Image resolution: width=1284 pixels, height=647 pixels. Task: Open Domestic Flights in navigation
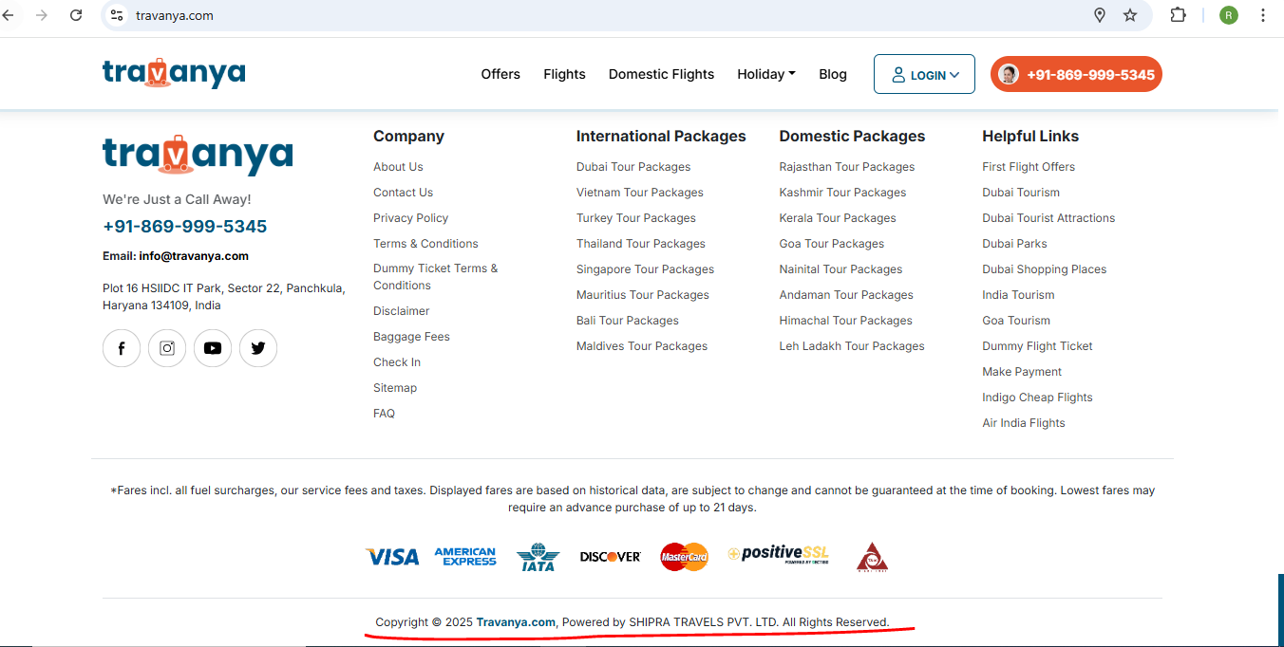pyautogui.click(x=661, y=74)
